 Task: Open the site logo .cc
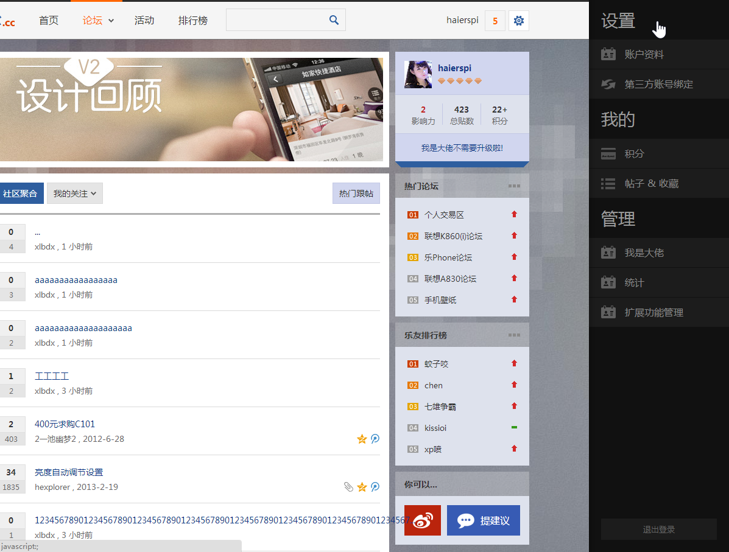click(x=8, y=22)
